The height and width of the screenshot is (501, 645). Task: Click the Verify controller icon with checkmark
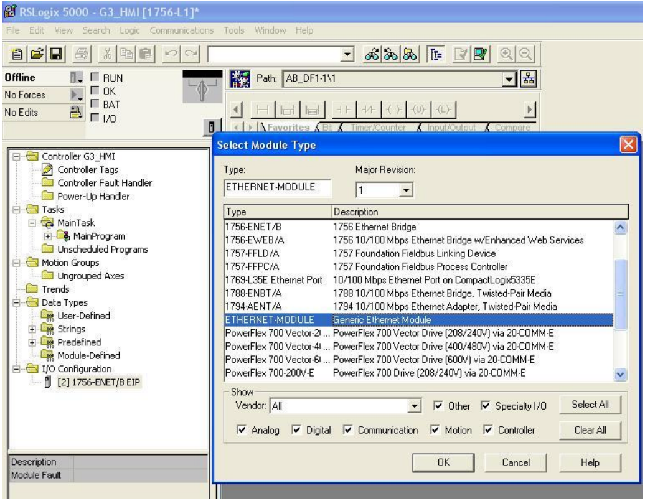[x=481, y=54]
